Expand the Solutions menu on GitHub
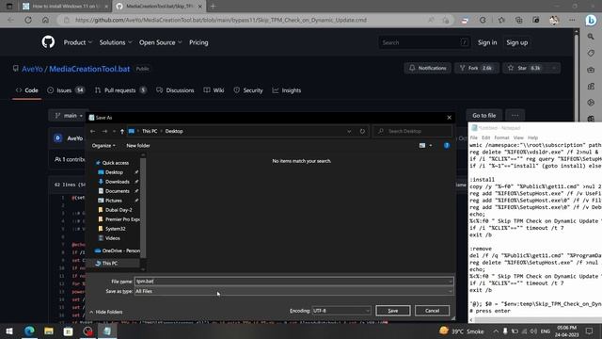Viewport: 602px width, 339px height. 116,42
